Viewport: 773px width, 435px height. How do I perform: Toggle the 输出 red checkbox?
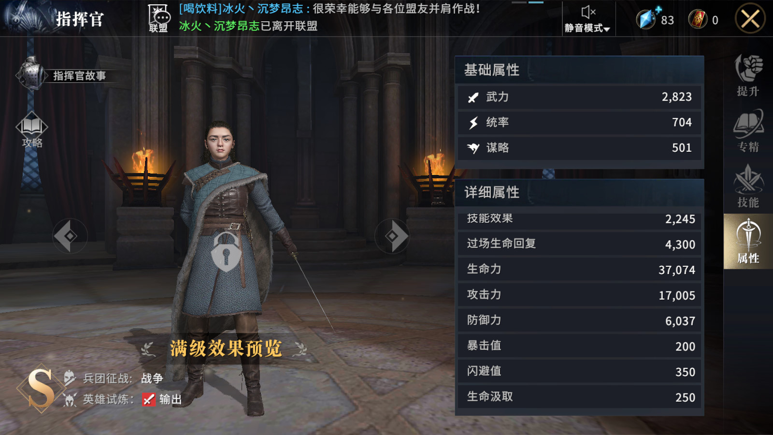point(148,399)
